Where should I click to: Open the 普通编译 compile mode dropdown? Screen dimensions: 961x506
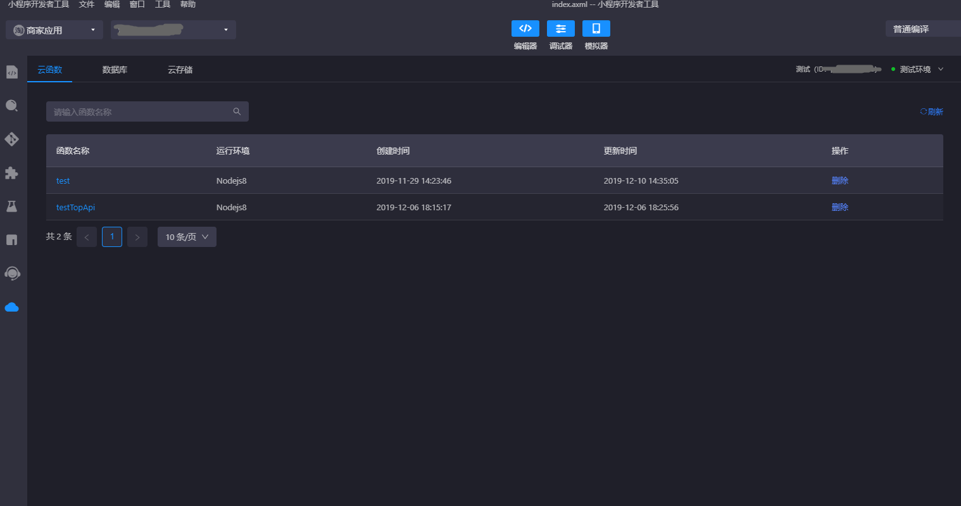point(923,29)
